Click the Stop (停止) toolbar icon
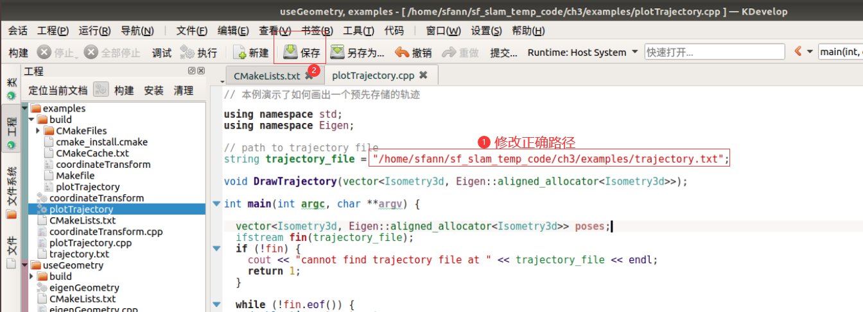This screenshot has width=863, height=312. point(44,53)
